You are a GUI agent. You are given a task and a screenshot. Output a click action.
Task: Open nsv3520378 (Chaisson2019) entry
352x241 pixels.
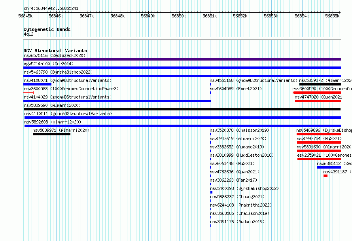[x=239, y=130]
